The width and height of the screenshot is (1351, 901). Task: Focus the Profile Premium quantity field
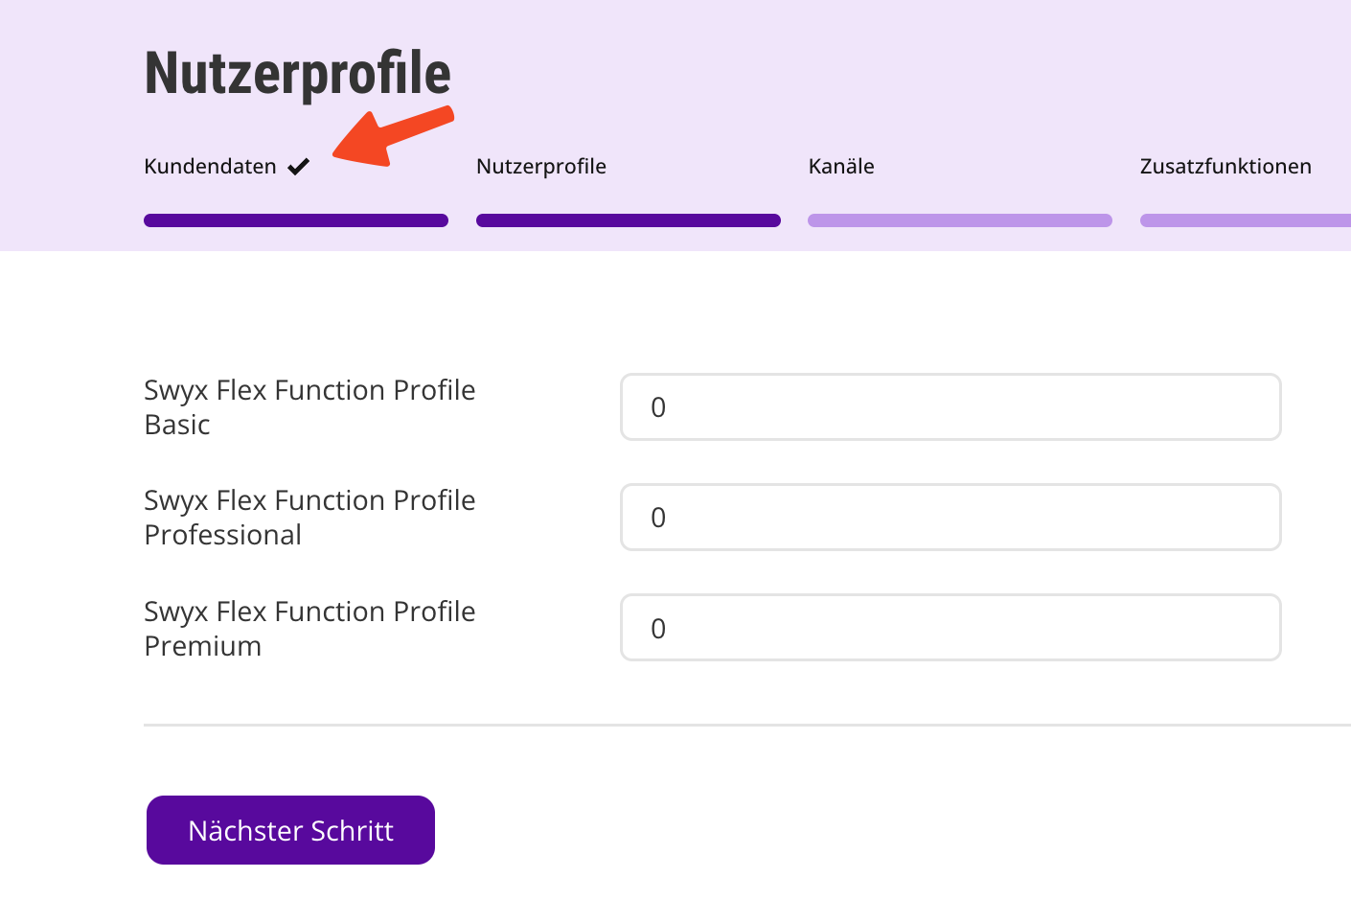pyautogui.click(x=950, y=628)
